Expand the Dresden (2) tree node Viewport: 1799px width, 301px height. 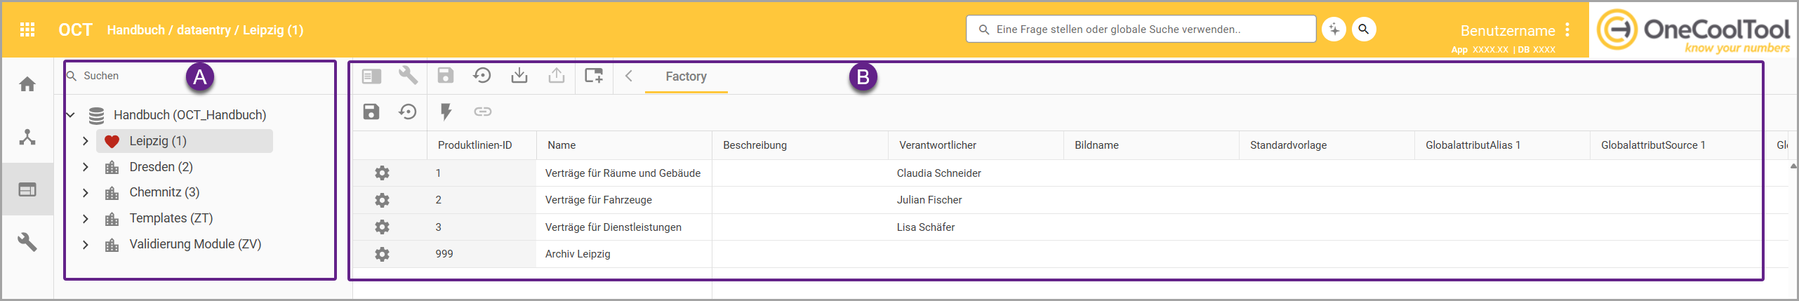[86, 167]
